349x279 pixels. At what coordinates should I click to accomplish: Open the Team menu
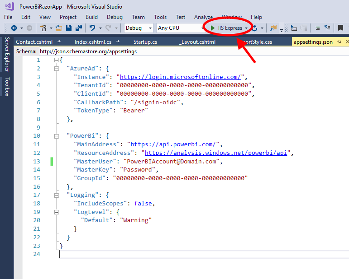138,17
